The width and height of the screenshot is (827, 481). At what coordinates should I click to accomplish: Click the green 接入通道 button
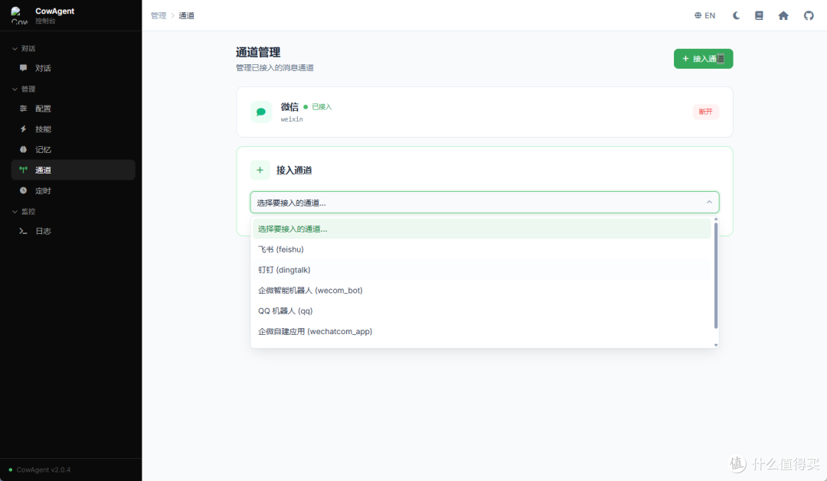pyautogui.click(x=703, y=58)
